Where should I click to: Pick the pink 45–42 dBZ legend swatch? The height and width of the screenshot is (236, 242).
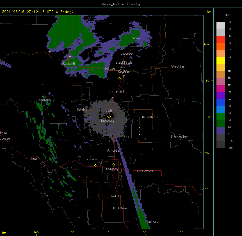point(221,82)
